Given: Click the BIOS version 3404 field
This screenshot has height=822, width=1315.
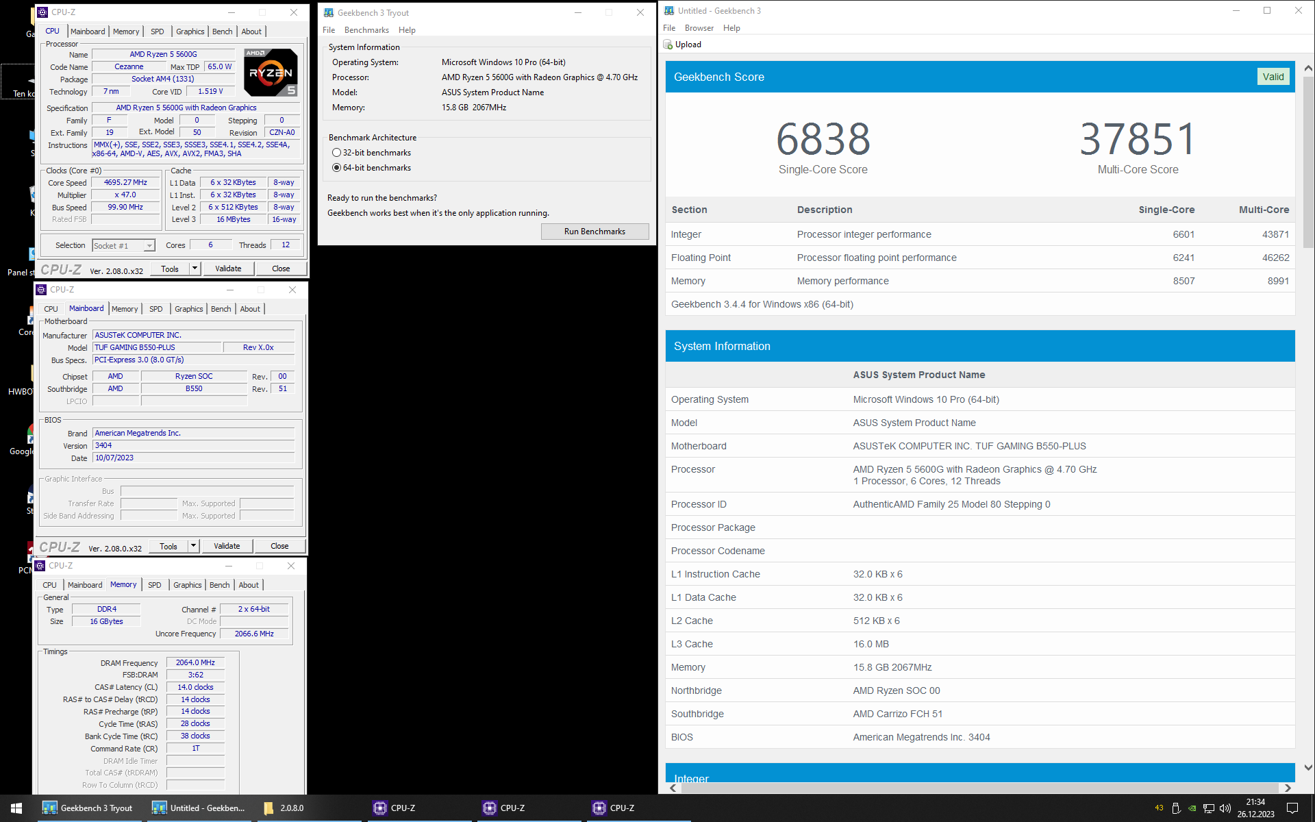Looking at the screenshot, I should [x=193, y=445].
